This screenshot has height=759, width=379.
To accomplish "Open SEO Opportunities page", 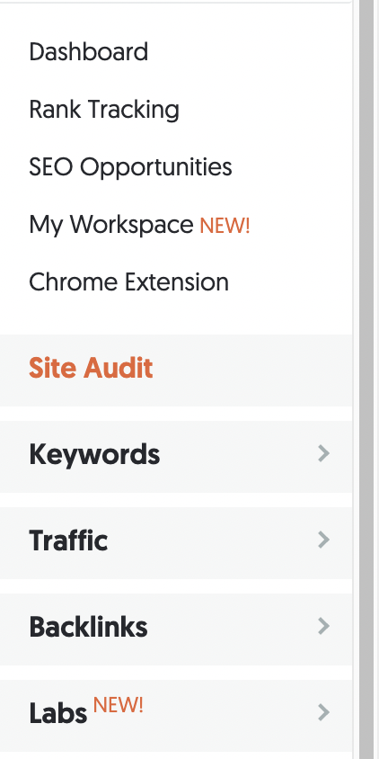I will coord(130,167).
